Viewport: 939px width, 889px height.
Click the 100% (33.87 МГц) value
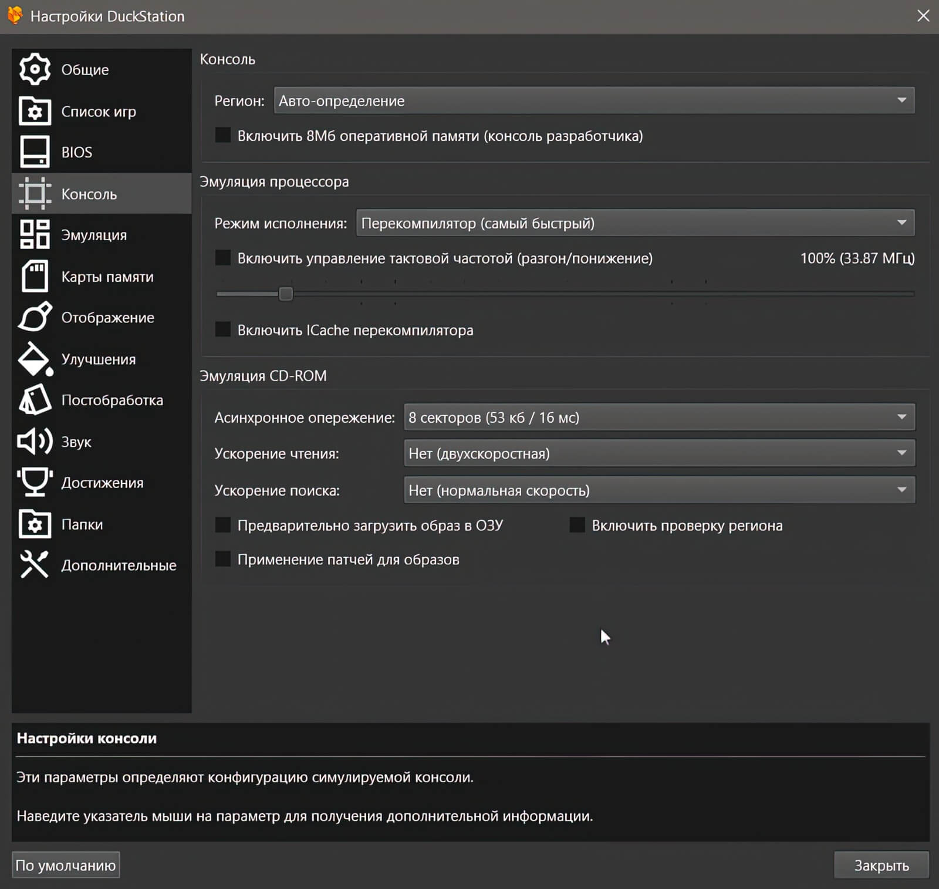(857, 258)
